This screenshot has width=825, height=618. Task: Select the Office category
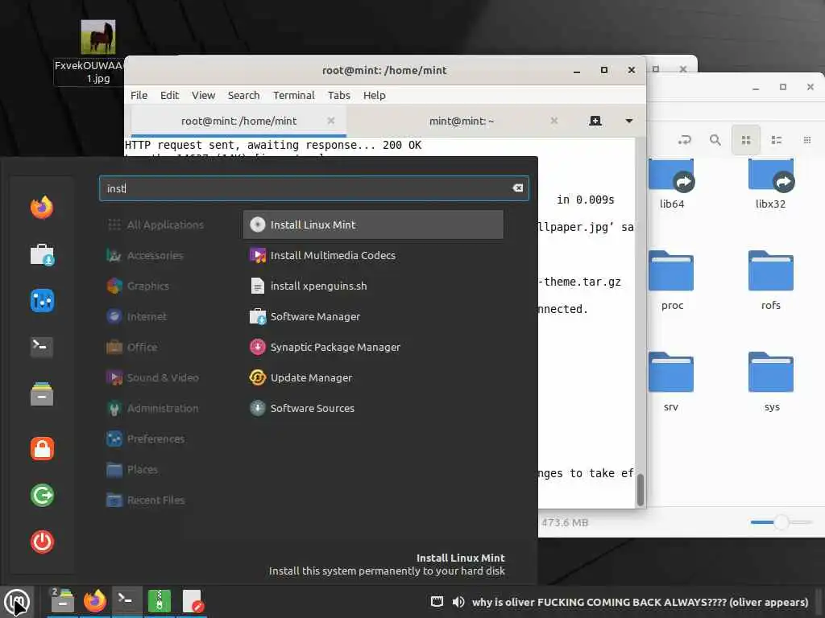pyautogui.click(x=155, y=347)
